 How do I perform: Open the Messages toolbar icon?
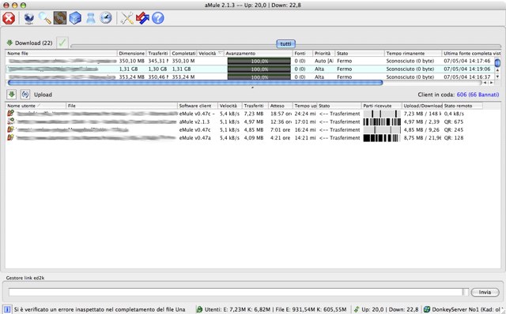(x=91, y=18)
